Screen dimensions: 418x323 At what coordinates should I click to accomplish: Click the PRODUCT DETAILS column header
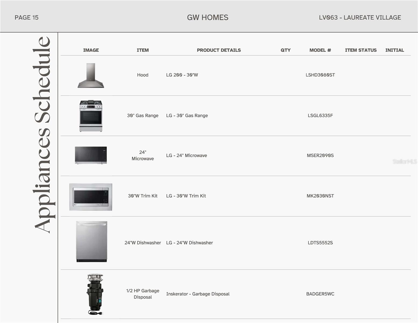pyautogui.click(x=219, y=50)
